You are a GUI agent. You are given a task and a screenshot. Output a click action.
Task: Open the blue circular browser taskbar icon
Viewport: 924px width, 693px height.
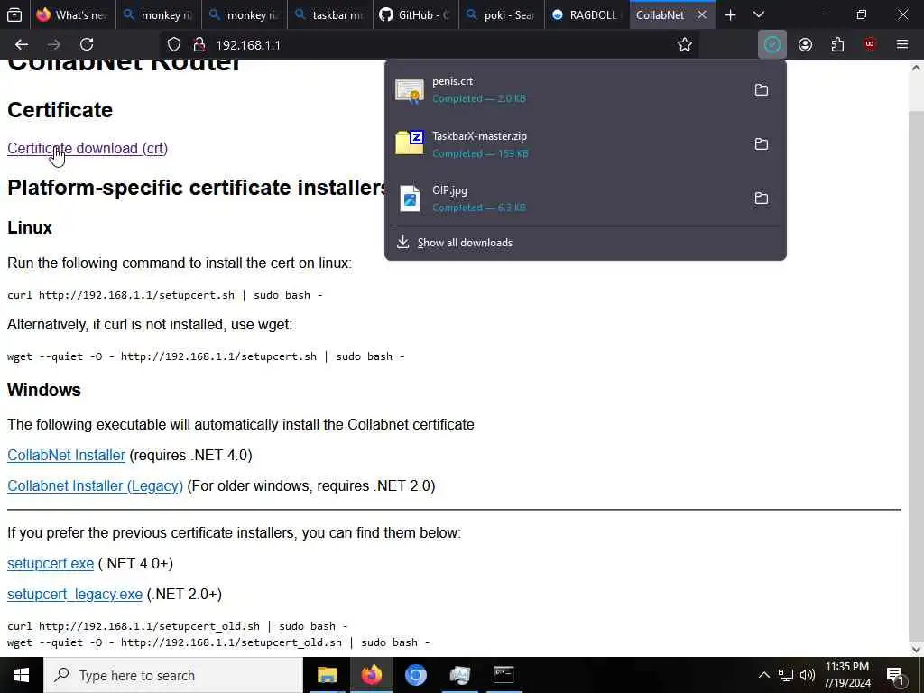[415, 675]
